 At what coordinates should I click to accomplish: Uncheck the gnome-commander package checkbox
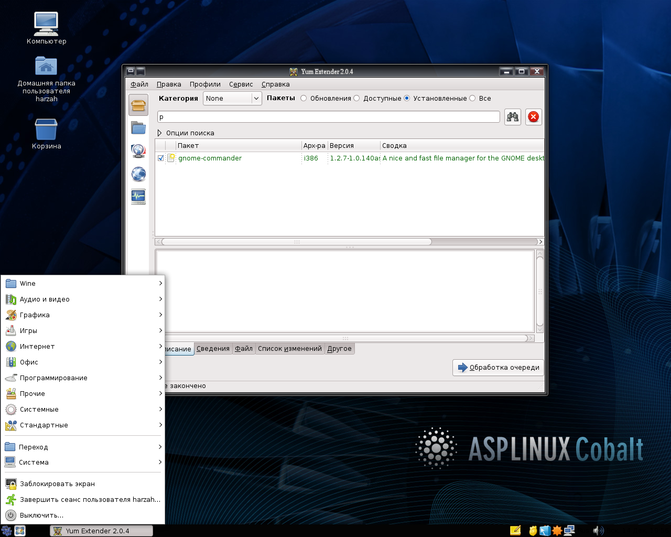point(161,158)
